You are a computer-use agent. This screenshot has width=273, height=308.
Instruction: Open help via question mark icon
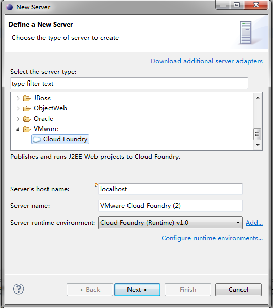click(x=19, y=289)
